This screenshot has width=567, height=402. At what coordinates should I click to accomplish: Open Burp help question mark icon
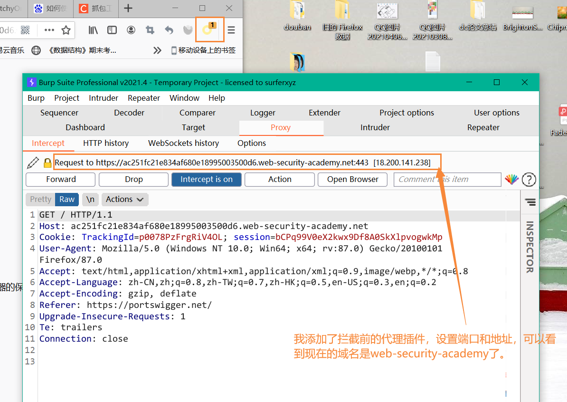[x=529, y=180]
